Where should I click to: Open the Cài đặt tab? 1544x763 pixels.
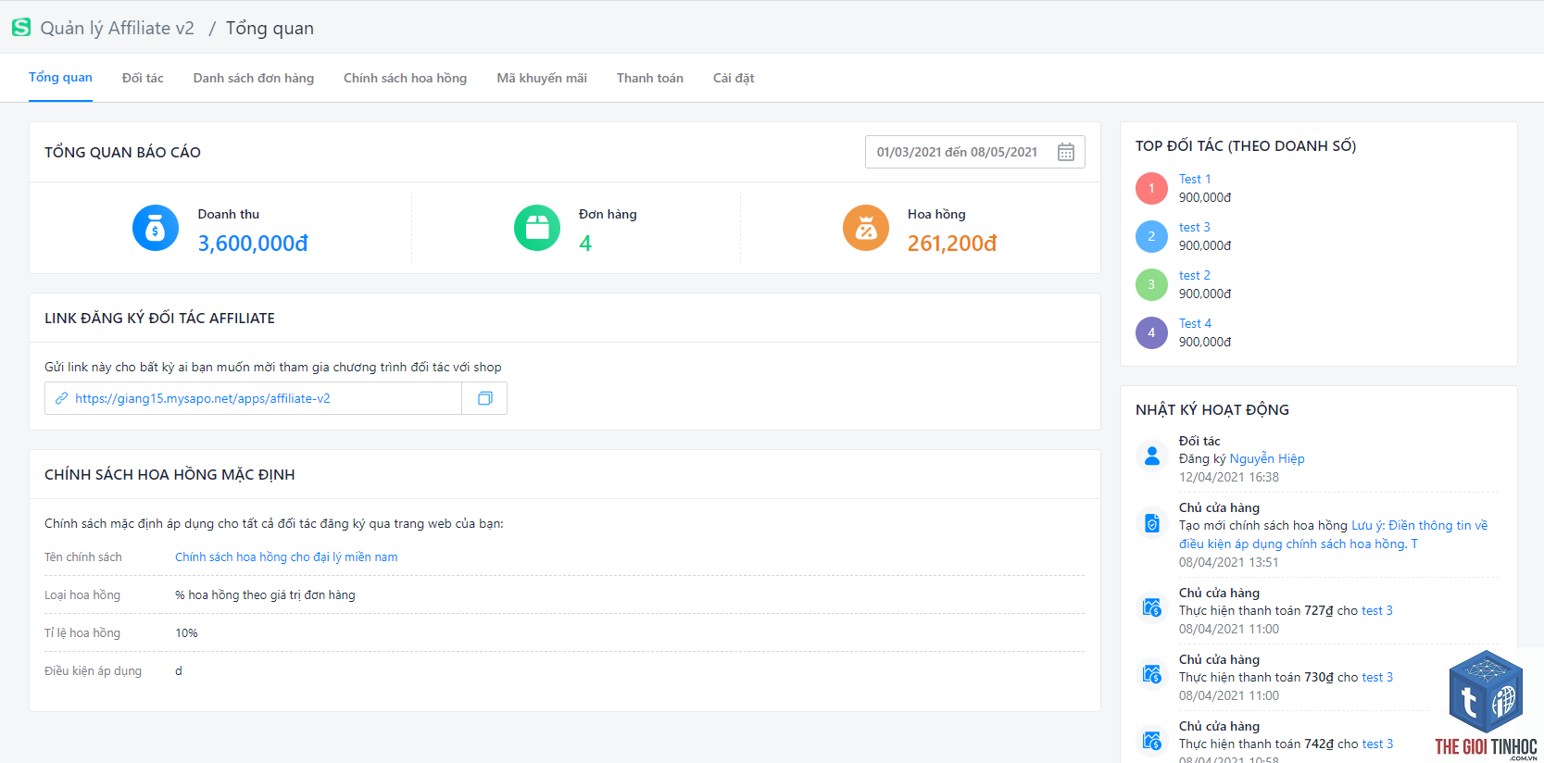(x=734, y=78)
